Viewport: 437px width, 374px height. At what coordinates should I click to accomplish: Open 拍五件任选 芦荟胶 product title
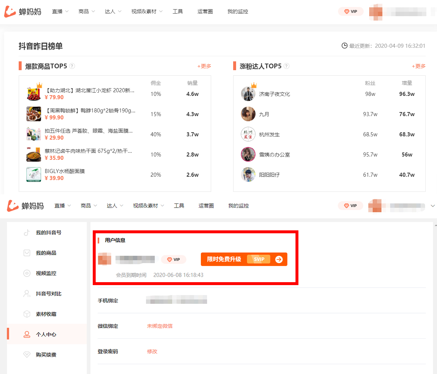click(x=89, y=131)
